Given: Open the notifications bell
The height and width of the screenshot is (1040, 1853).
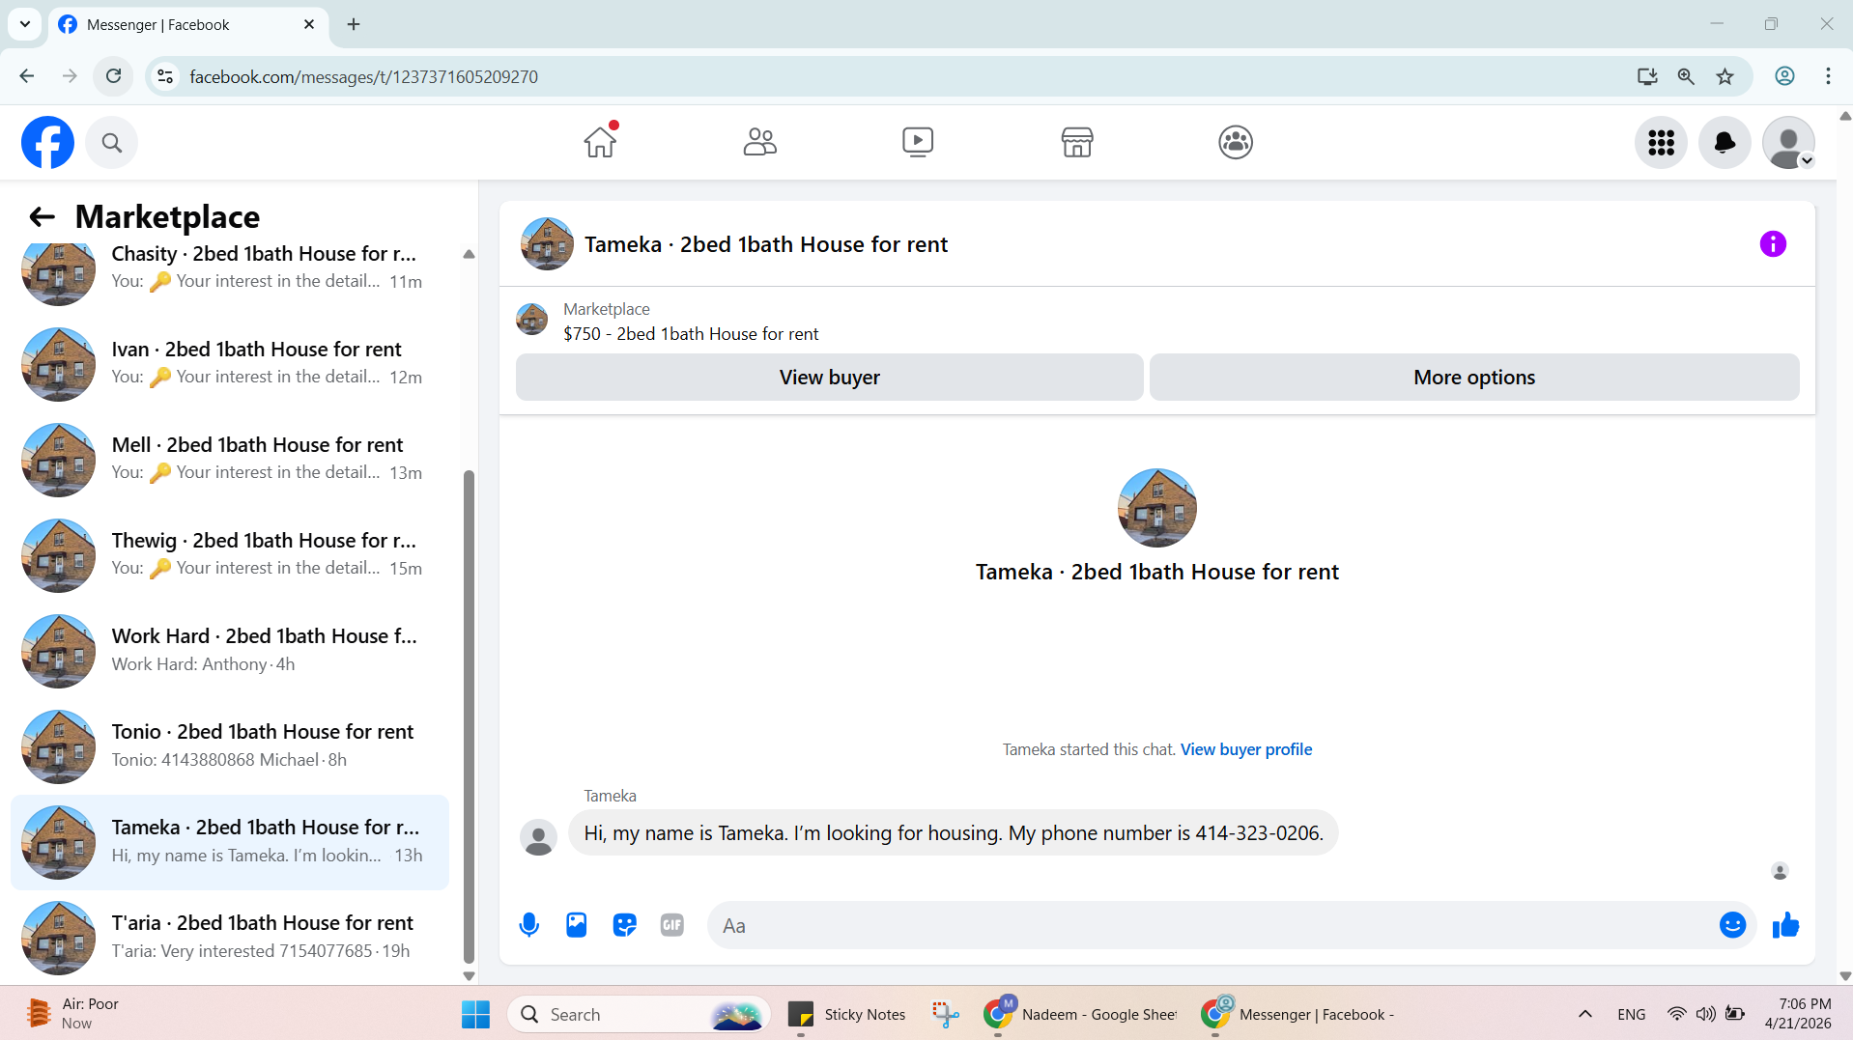Looking at the screenshot, I should coord(1725,143).
